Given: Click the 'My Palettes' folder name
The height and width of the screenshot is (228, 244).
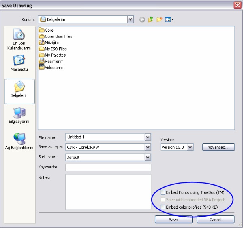Looking at the screenshot, I should [x=55, y=55].
